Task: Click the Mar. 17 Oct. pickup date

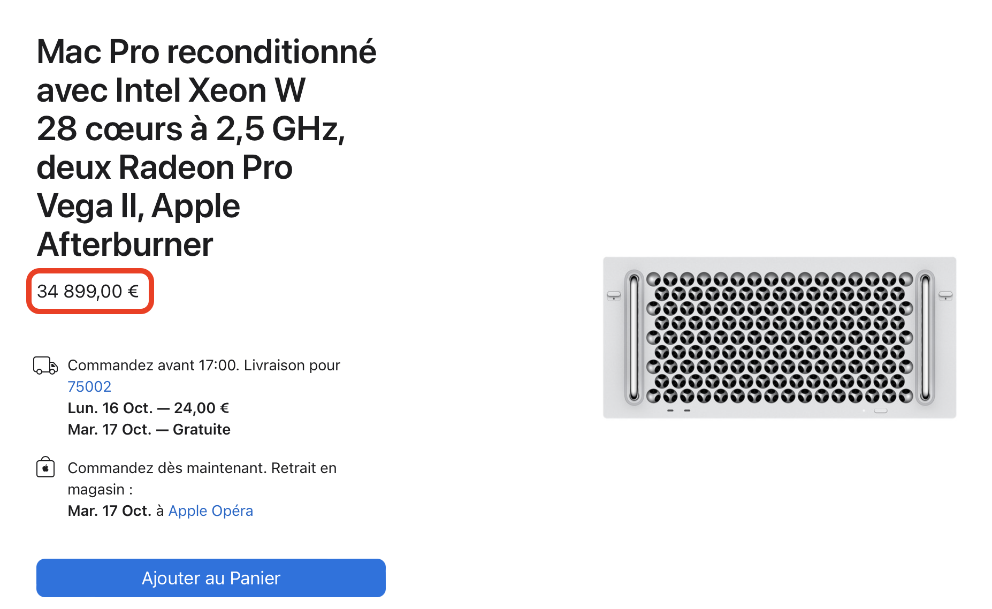Action: (x=110, y=511)
